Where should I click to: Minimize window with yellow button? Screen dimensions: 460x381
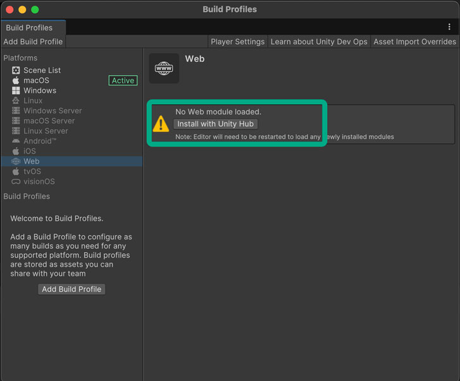pyautogui.click(x=22, y=9)
